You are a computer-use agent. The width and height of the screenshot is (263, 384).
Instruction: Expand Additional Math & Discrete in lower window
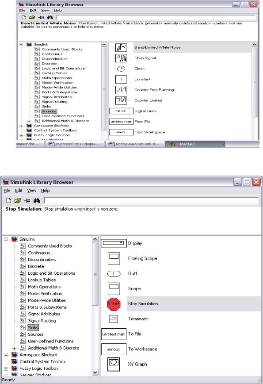point(15,348)
